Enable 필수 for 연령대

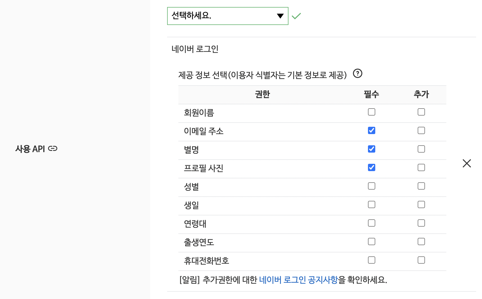pos(372,223)
